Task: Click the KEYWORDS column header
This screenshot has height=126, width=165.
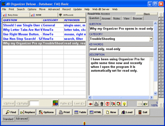Action: pos(75,20)
